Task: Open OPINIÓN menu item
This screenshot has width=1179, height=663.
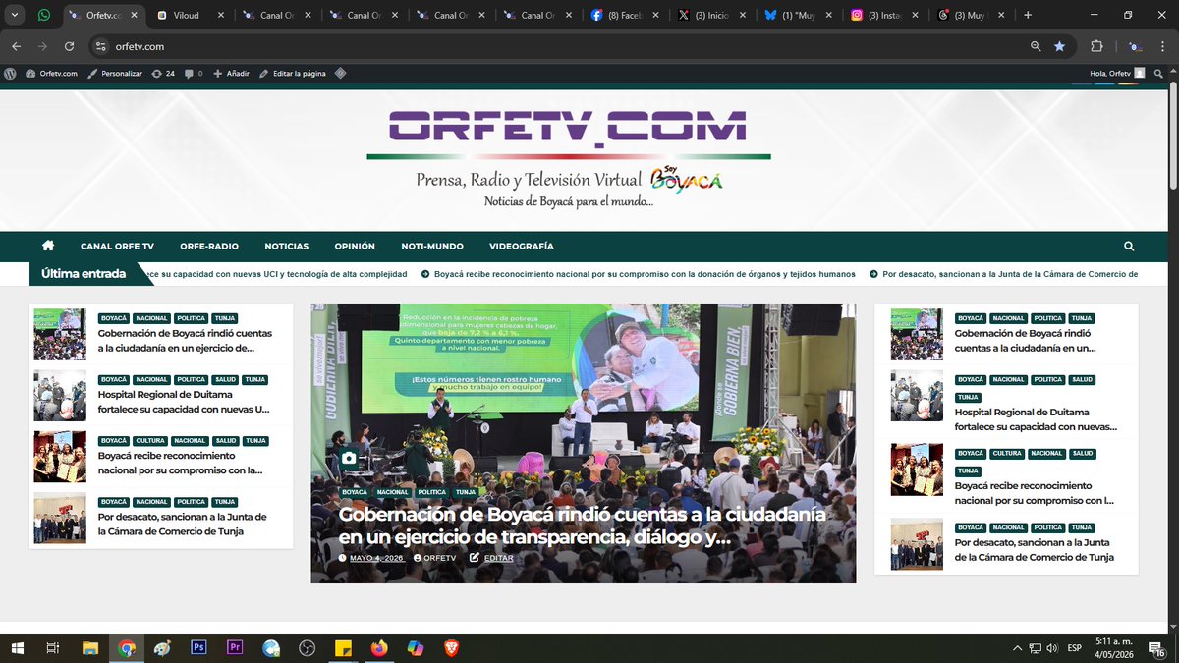Action: [355, 247]
